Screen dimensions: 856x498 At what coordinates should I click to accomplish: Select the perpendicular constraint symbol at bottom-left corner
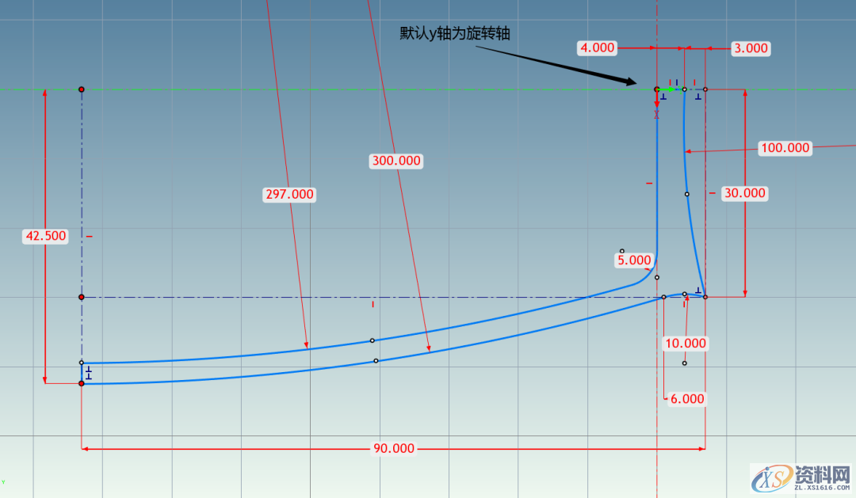[89, 372]
